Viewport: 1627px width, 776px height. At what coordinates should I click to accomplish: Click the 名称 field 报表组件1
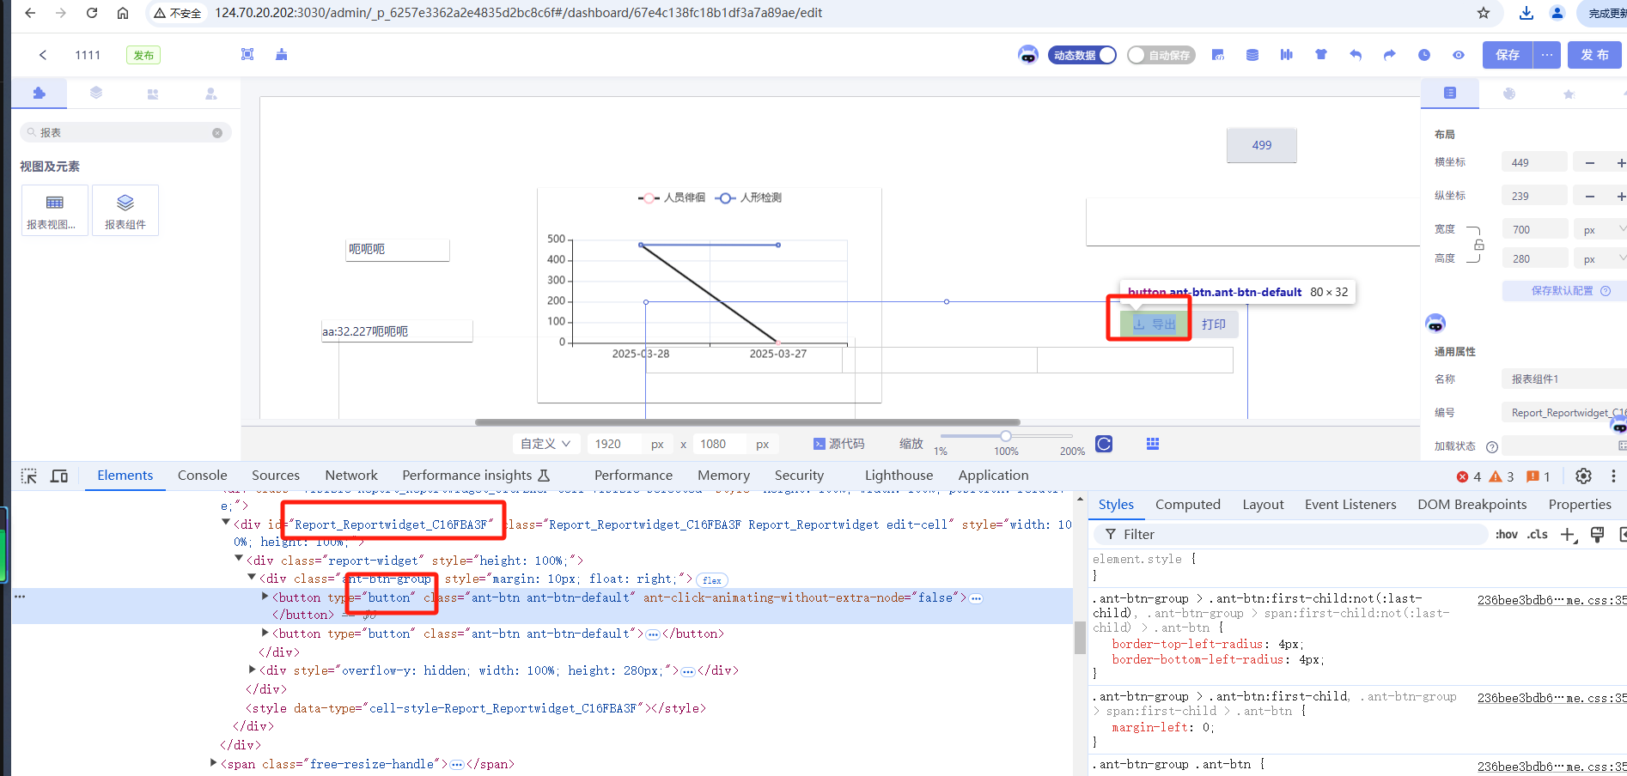pos(1563,379)
